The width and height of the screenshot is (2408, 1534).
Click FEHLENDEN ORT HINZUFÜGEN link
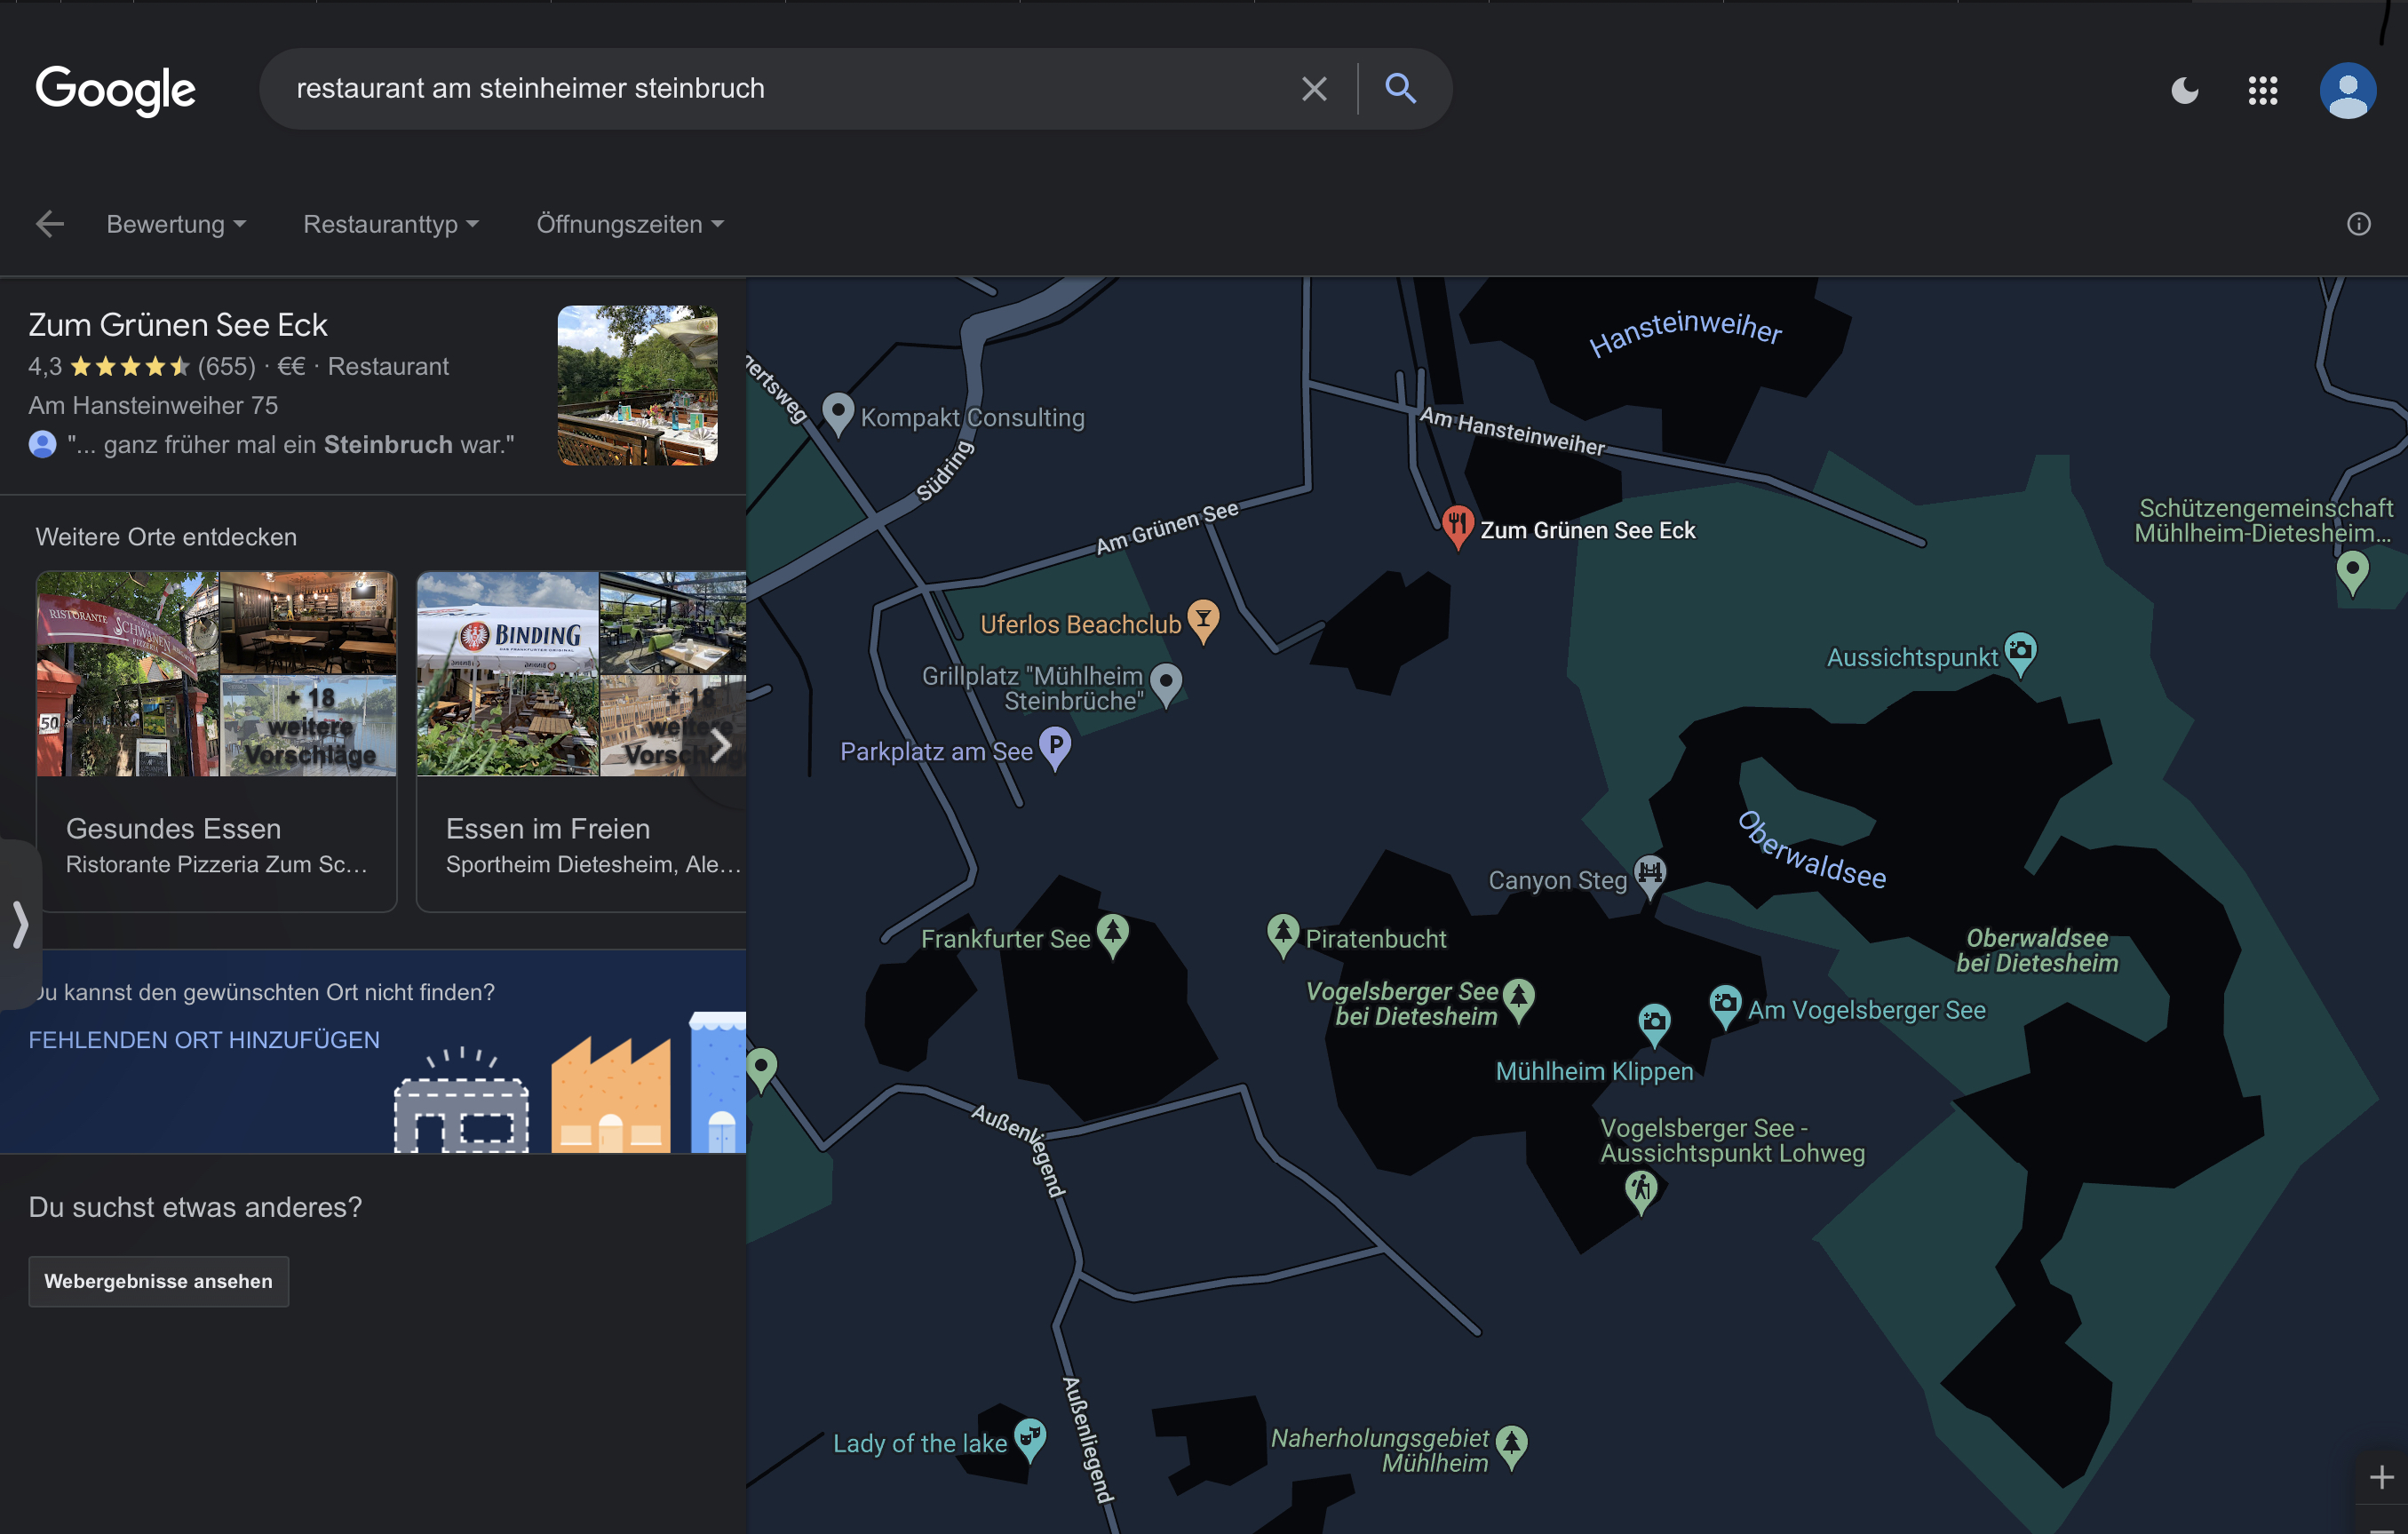click(x=204, y=1040)
